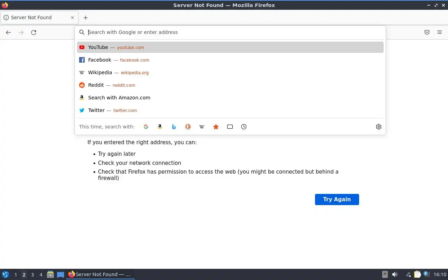Click the update notifier tray icon
The width and height of the screenshot is (448, 280).
[426, 274]
